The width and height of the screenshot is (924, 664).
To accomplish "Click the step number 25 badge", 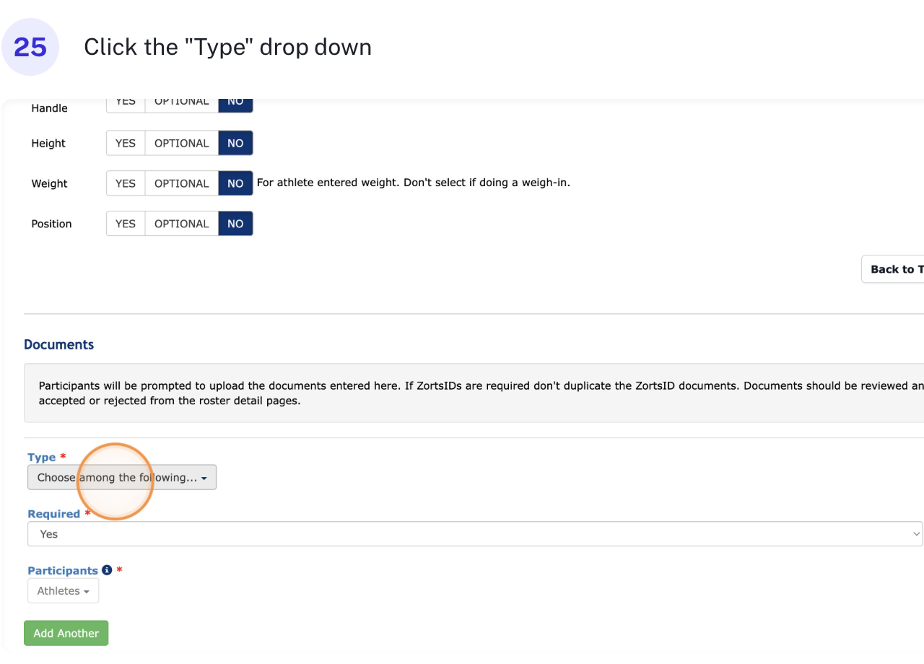I will tap(30, 47).
